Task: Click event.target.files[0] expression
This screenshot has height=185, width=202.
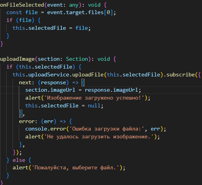Action: pos(80,13)
